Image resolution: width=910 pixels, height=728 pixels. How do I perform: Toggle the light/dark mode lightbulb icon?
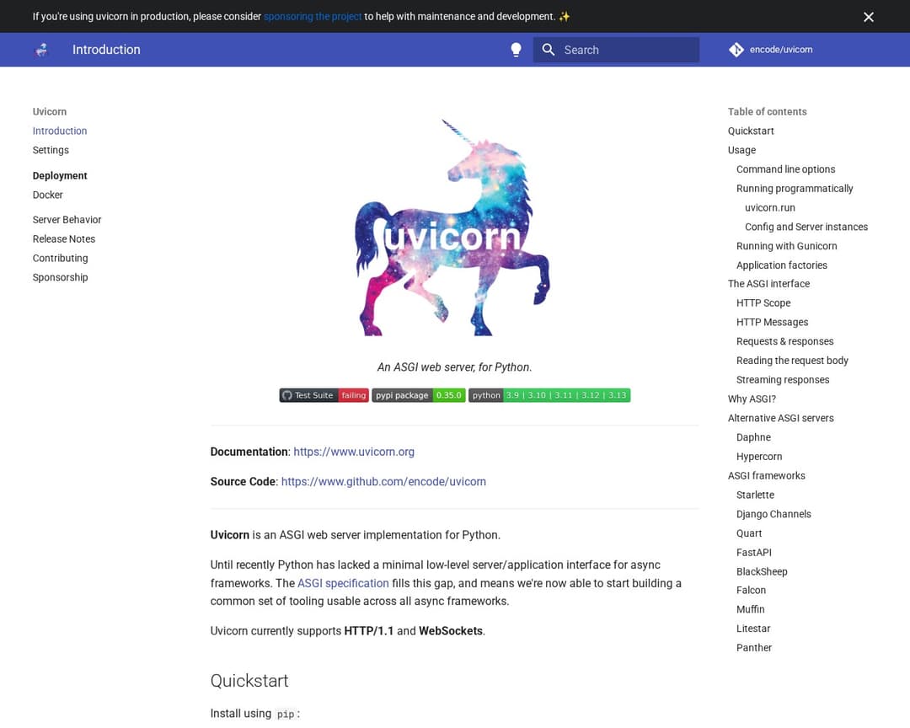click(517, 50)
